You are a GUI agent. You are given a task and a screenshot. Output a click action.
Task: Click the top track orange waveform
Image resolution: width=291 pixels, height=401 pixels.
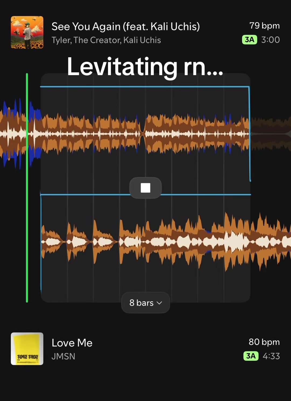click(145, 133)
